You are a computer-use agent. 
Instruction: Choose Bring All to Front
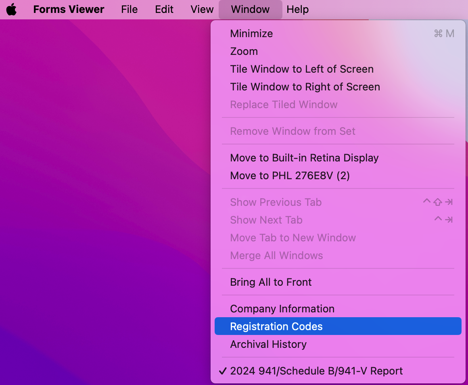coord(271,282)
